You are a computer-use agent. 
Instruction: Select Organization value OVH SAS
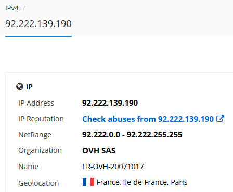[x=99, y=150]
